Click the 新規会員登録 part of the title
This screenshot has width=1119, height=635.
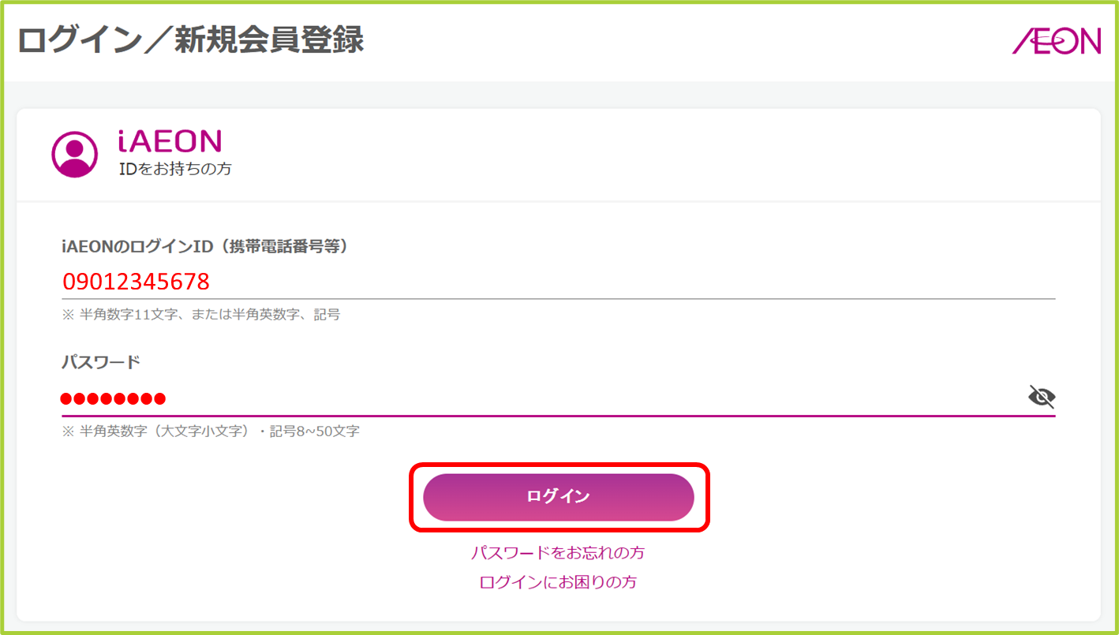pyautogui.click(x=270, y=40)
